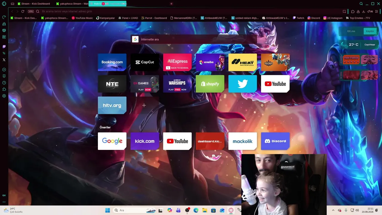
Task: Open Microsoft Store from taskbar
Action: pyautogui.click(x=213, y=210)
